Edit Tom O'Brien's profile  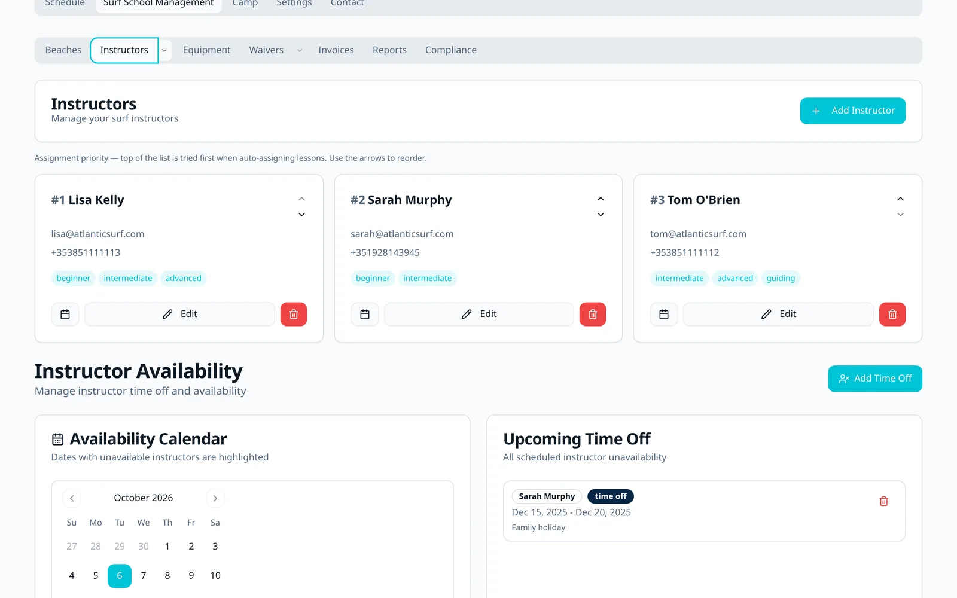point(778,314)
